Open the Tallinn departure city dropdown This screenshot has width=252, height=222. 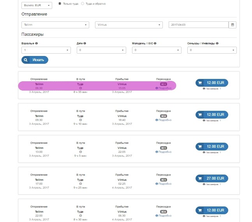tap(55, 25)
